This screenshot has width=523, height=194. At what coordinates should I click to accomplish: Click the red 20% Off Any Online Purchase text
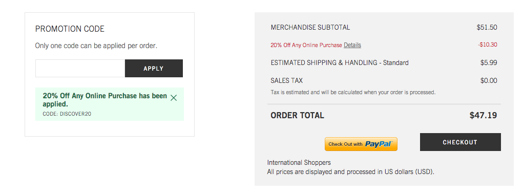pos(306,45)
